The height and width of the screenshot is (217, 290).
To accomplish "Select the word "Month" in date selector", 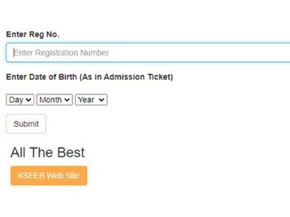I will (x=50, y=100).
